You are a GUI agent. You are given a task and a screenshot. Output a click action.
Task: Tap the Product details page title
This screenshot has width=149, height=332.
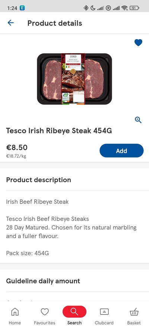click(55, 23)
